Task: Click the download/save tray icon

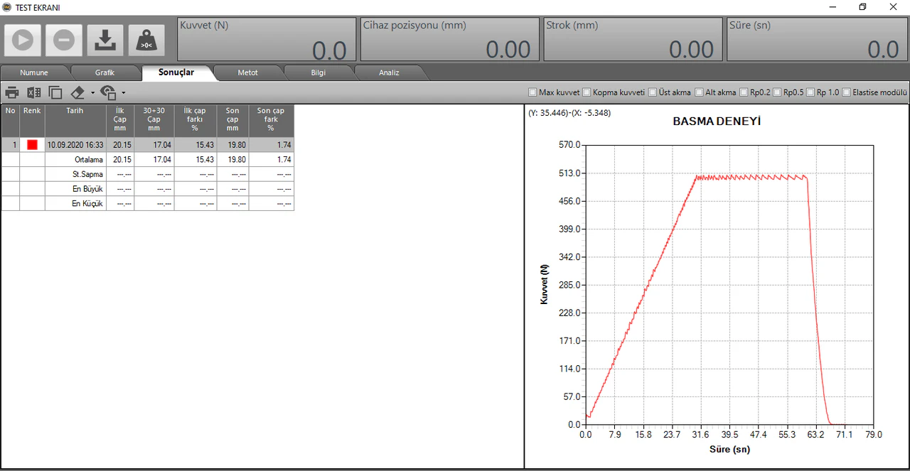Action: pyautogui.click(x=105, y=40)
